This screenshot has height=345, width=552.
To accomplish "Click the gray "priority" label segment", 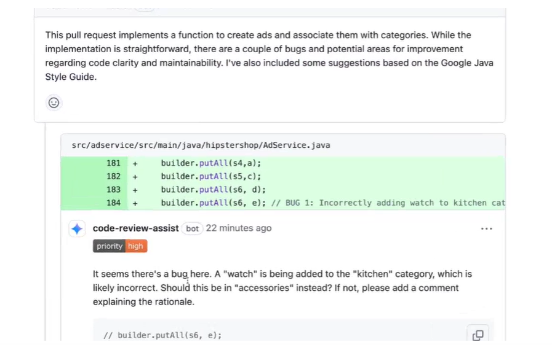I will coord(109,246).
